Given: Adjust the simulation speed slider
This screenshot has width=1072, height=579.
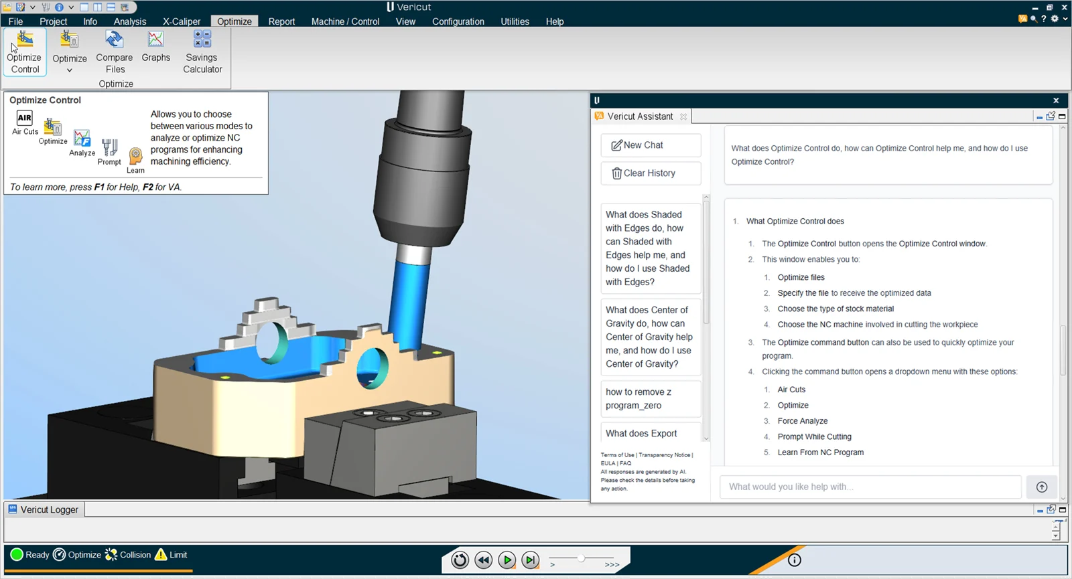Looking at the screenshot, I should pyautogui.click(x=581, y=558).
